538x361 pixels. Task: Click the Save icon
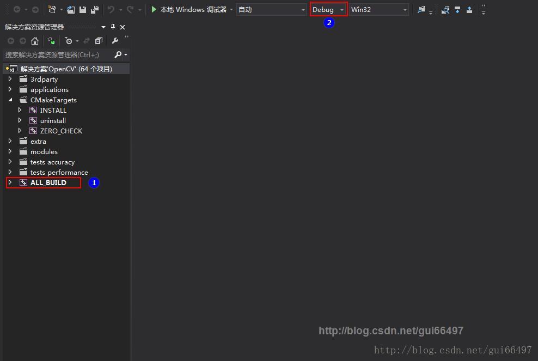point(83,10)
